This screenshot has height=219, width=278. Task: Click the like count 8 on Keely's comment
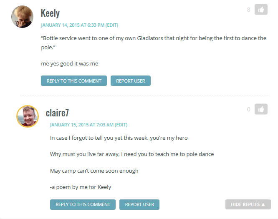(x=249, y=10)
